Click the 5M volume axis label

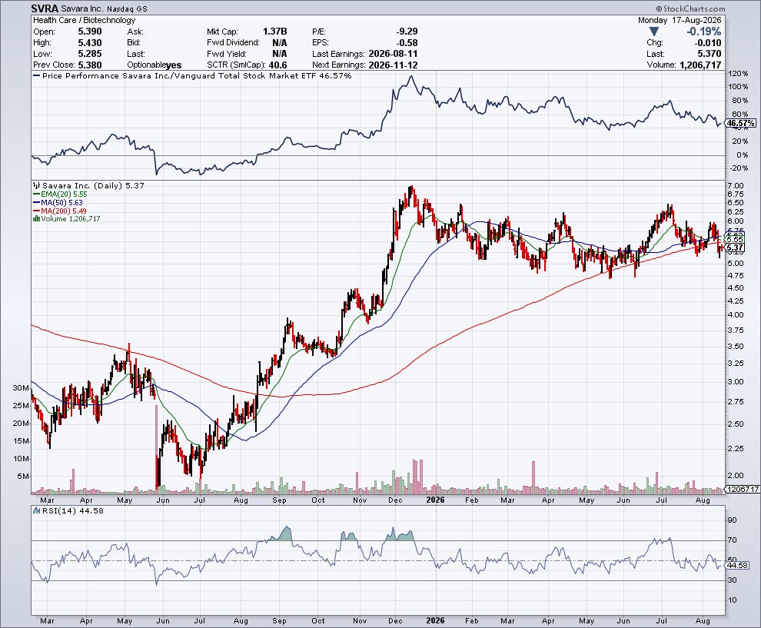[23, 476]
